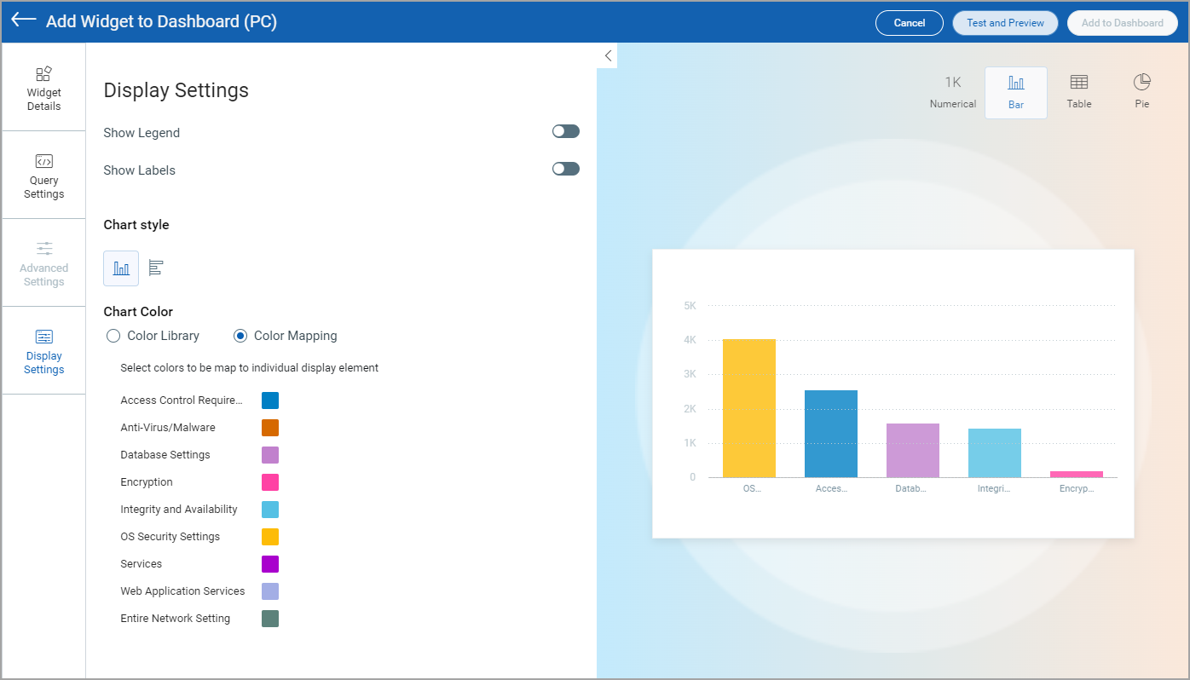The height and width of the screenshot is (680, 1190).
Task: Click the purple Database bar in the chart
Action: [x=913, y=450]
